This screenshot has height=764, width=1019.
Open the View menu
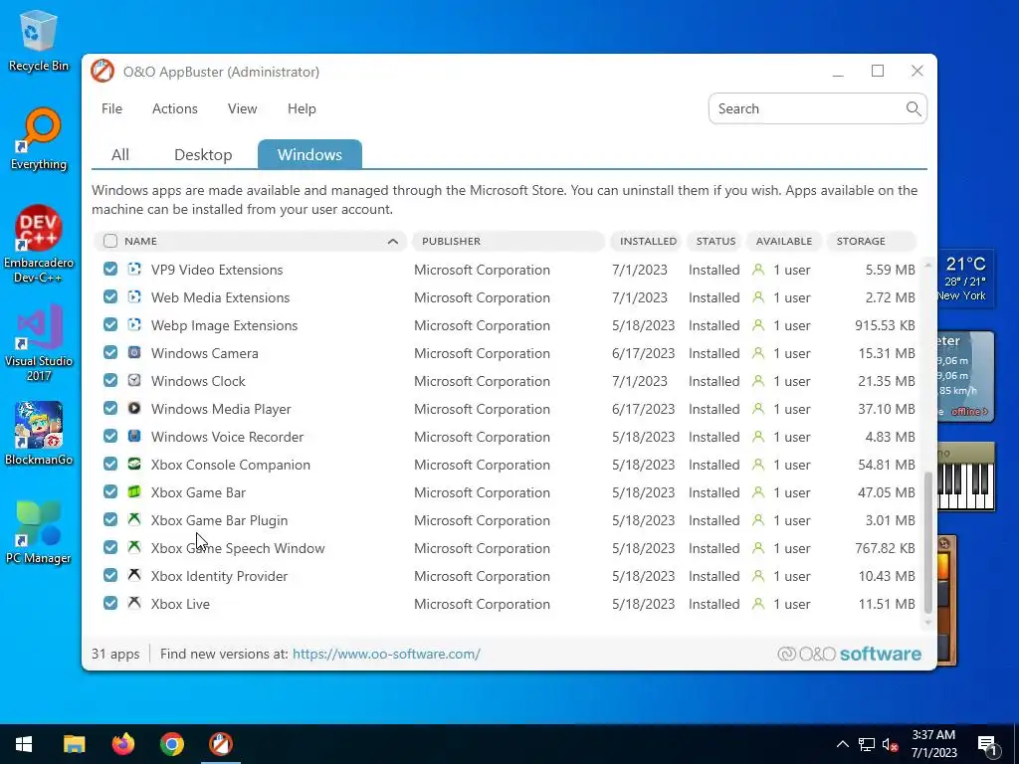coord(243,108)
